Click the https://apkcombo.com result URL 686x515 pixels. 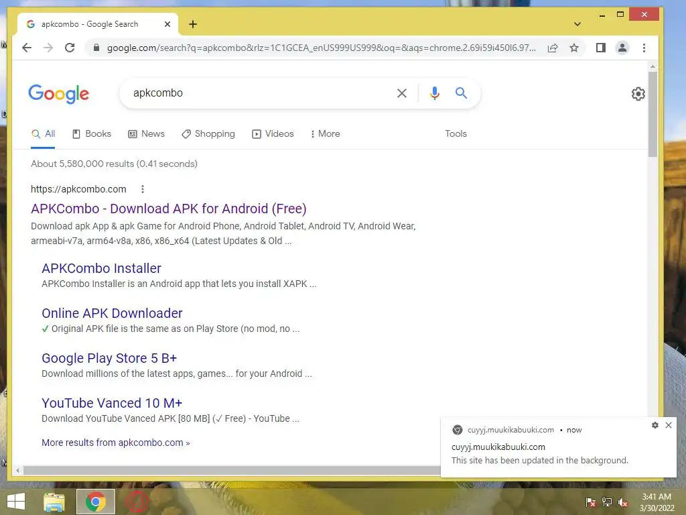[78, 189]
